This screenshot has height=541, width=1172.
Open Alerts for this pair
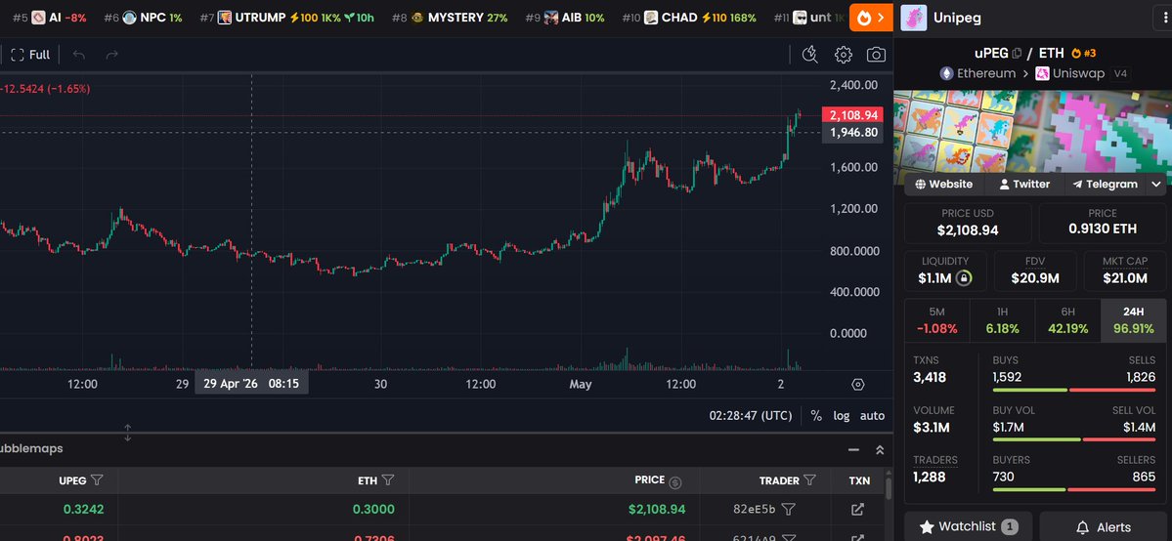coord(1104,526)
